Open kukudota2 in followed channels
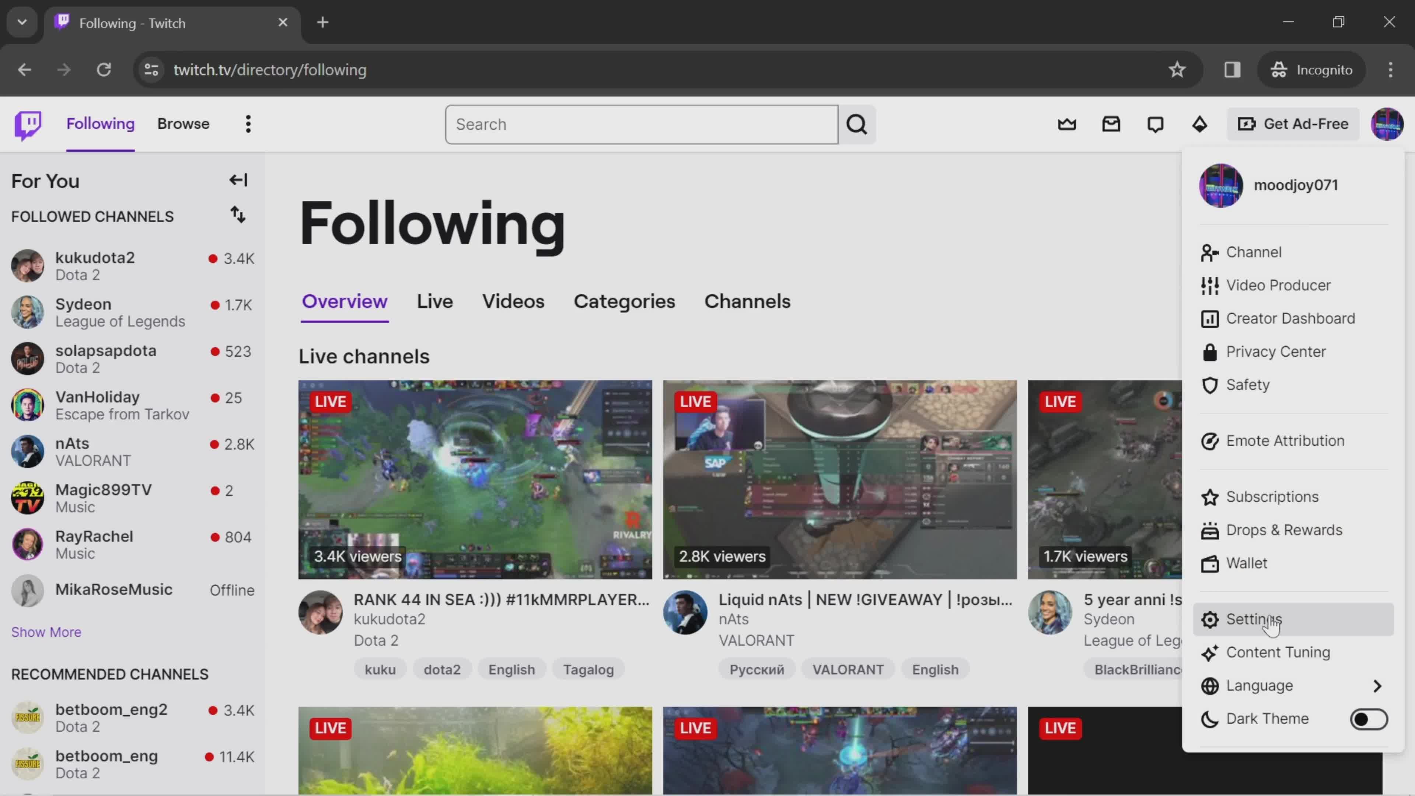The height and width of the screenshot is (796, 1415). (132, 266)
